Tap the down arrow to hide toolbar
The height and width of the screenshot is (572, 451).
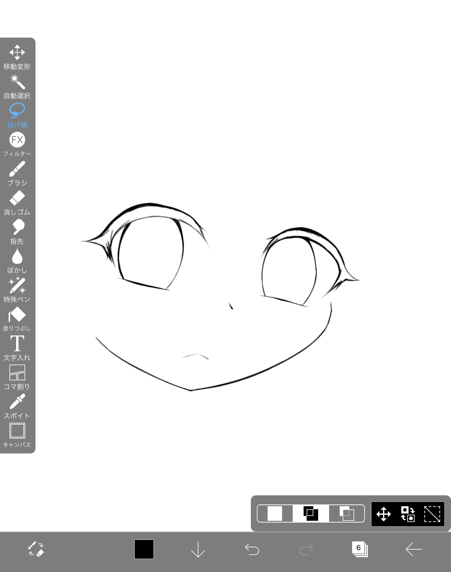tap(198, 549)
